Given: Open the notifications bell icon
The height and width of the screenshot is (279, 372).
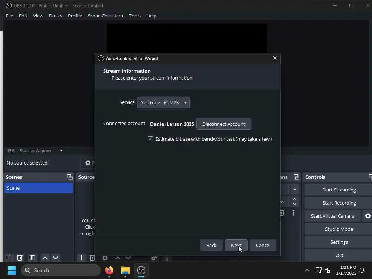Looking at the screenshot, I should tap(362, 270).
